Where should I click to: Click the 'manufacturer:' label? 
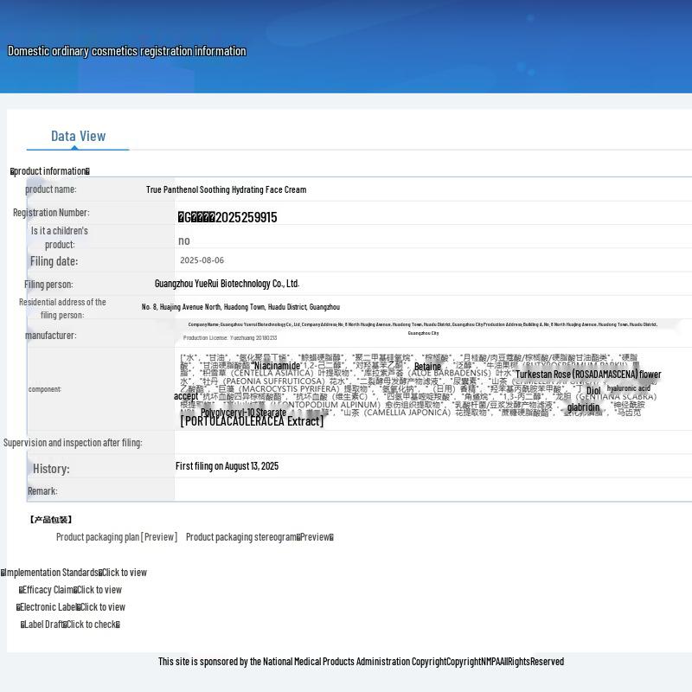51,336
